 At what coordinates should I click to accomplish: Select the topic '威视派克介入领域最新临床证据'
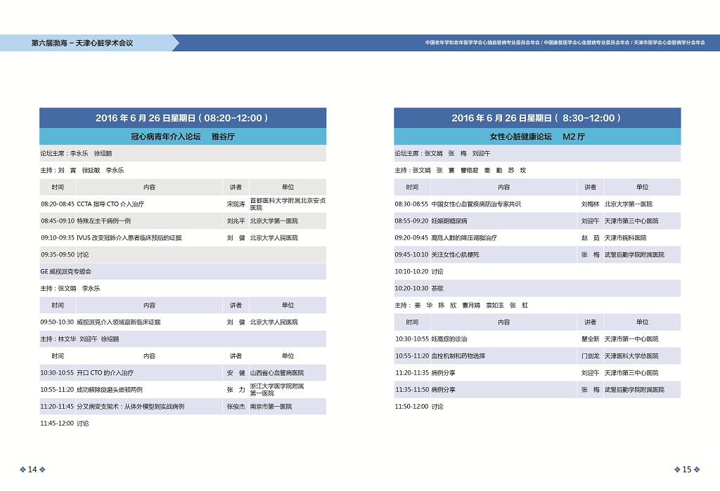118,322
